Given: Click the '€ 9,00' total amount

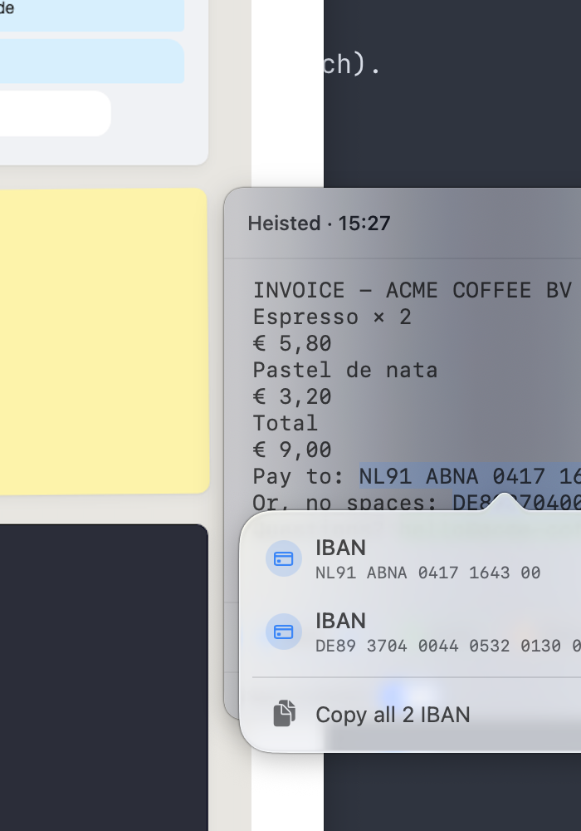Looking at the screenshot, I should coord(292,450).
